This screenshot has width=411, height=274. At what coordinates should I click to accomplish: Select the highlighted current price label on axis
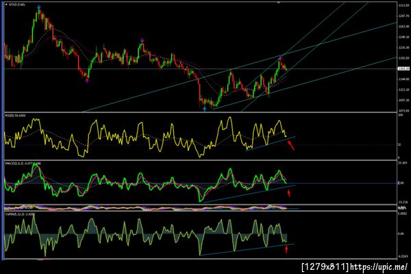tap(403, 68)
